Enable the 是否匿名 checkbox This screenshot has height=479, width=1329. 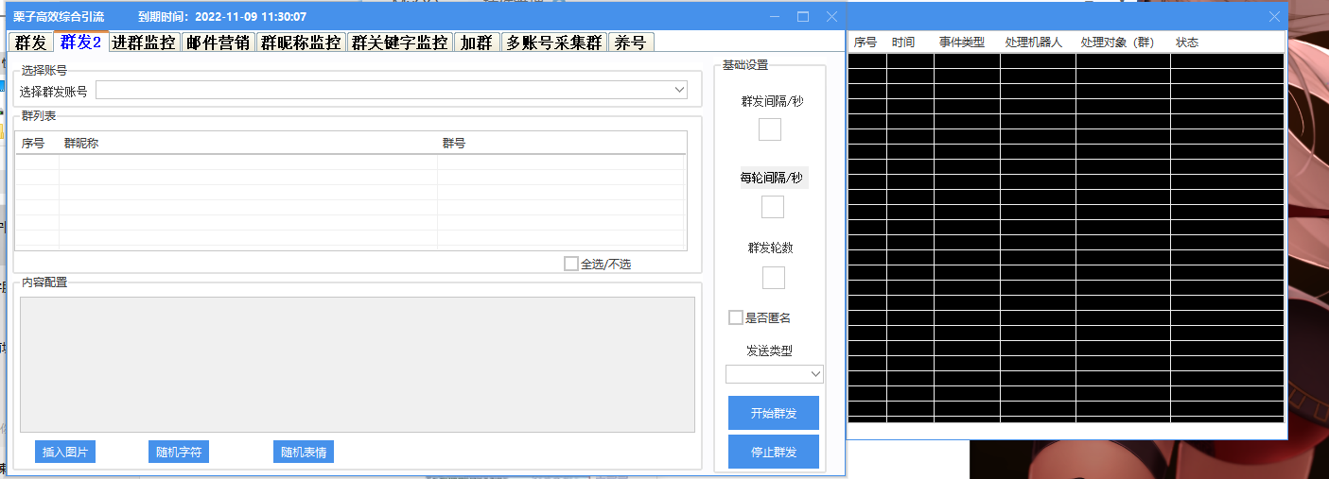click(736, 317)
